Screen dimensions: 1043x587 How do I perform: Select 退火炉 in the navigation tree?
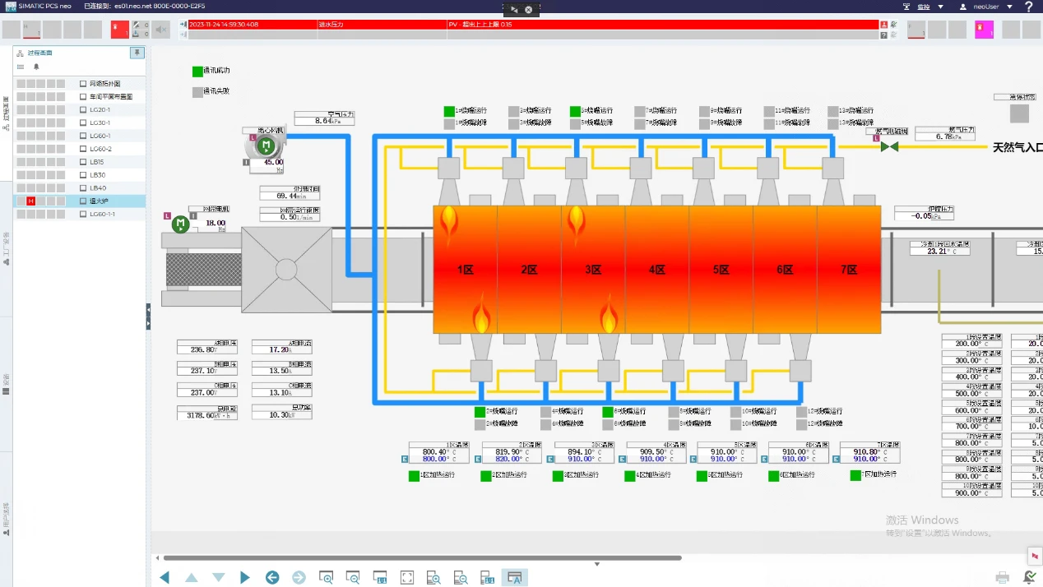tap(99, 201)
